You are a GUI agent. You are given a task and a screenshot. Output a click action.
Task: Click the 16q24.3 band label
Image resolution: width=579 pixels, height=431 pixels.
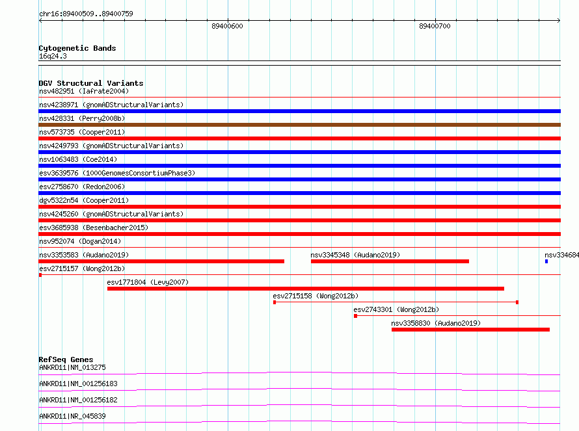[53, 56]
